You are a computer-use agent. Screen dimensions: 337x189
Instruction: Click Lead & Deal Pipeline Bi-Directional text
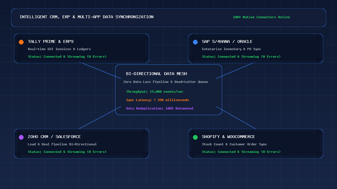click(62, 144)
